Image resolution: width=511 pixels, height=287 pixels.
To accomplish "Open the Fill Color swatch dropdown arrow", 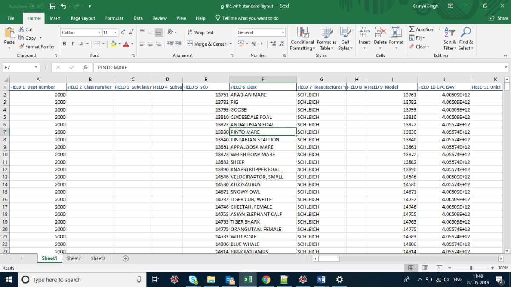I will click(x=120, y=44).
